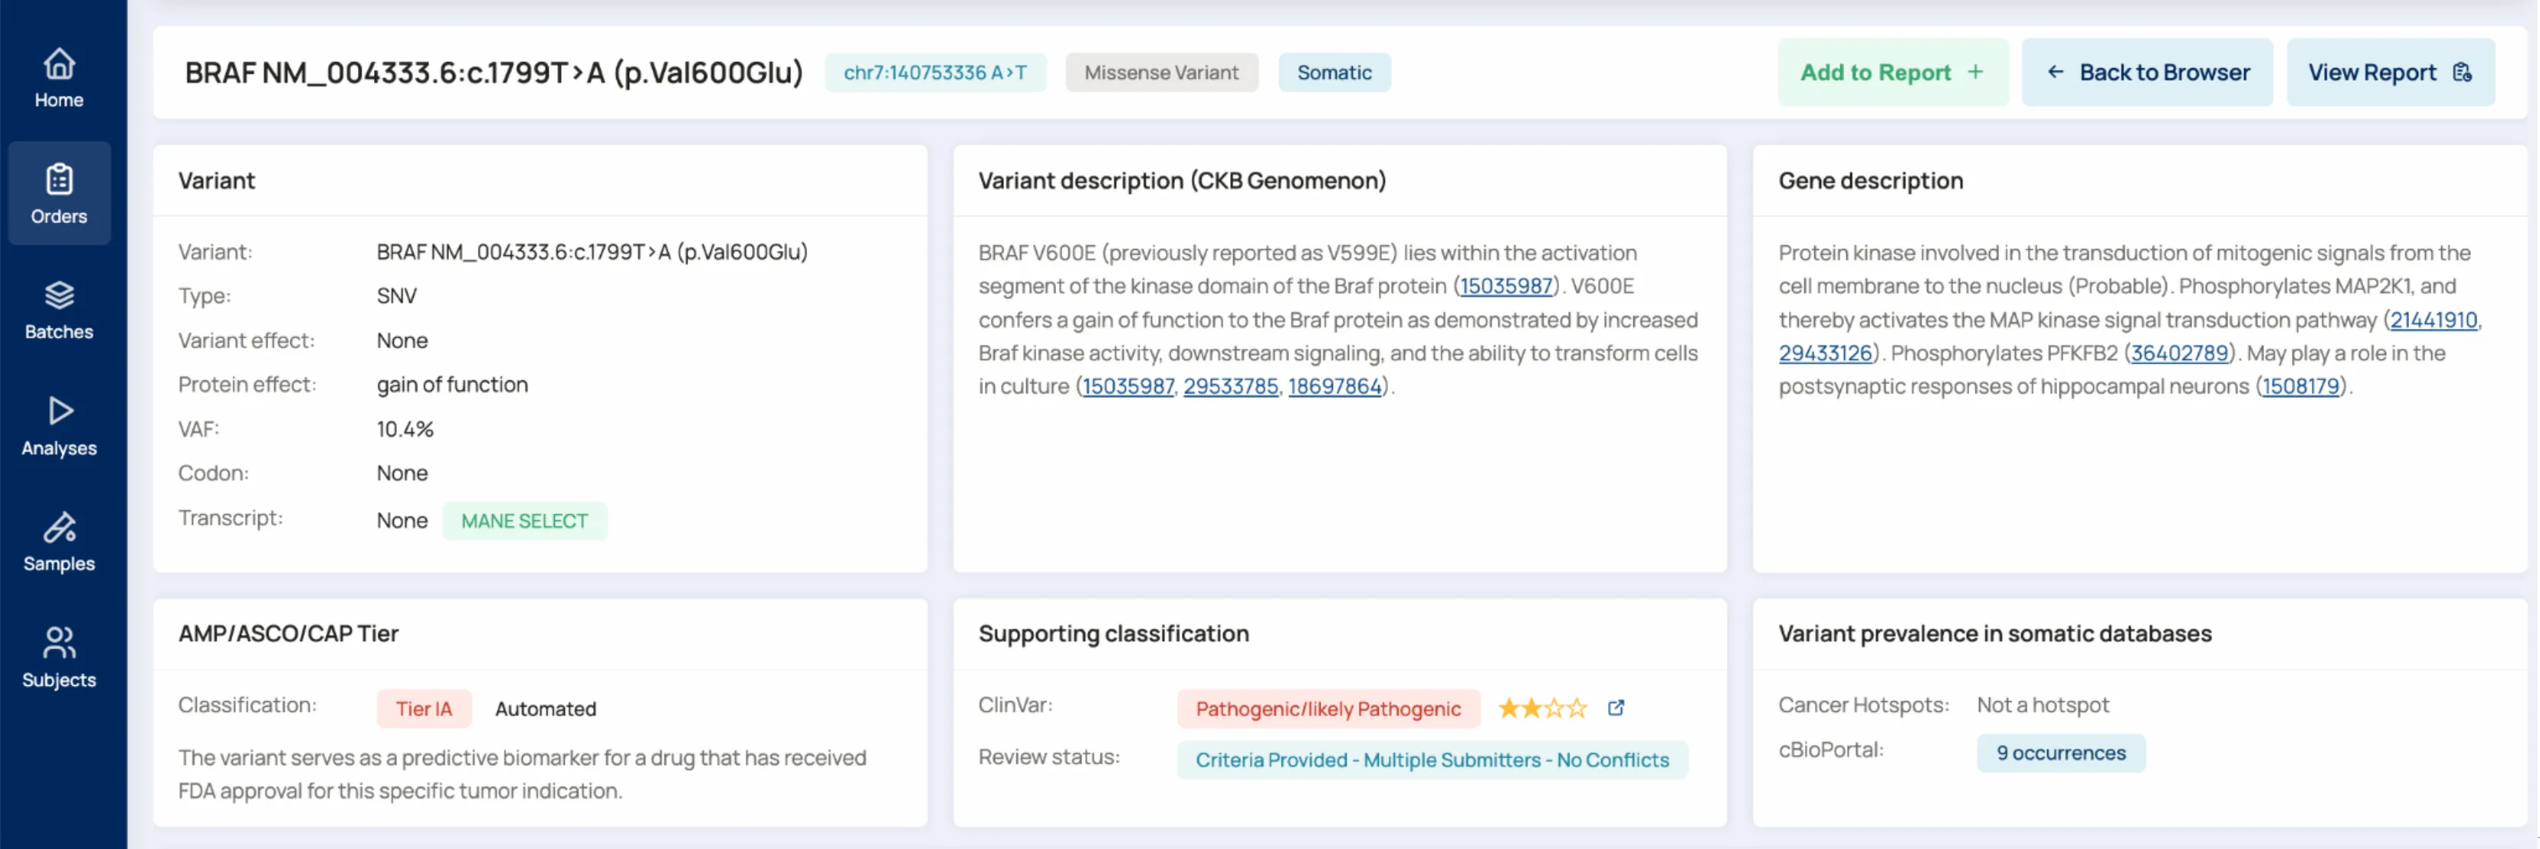Open the Home sidebar icon
Image resolution: width=2540 pixels, height=849 pixels.
pyautogui.click(x=59, y=79)
